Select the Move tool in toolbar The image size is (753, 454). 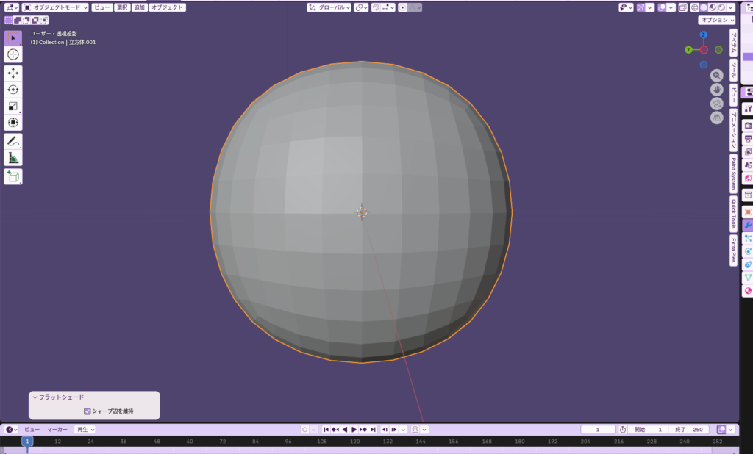point(13,73)
